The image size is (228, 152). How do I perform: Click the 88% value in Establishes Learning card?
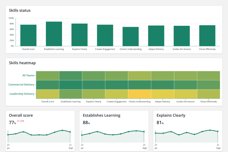click(86, 123)
